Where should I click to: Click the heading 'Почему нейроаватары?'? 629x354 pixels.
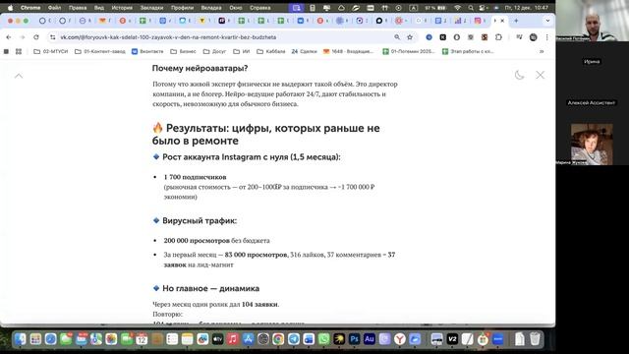(200, 68)
